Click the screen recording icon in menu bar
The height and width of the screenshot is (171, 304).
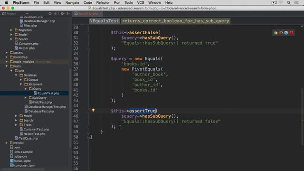click(274, 3)
